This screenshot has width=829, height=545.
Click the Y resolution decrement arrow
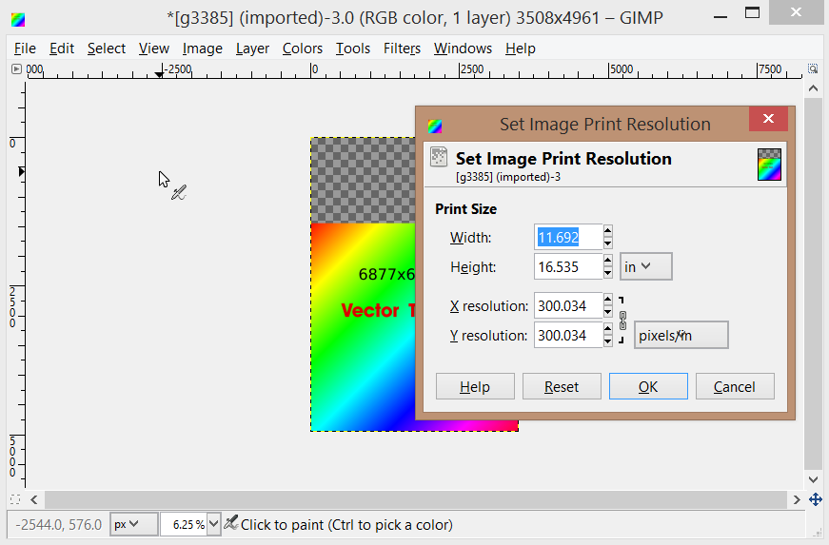click(608, 341)
